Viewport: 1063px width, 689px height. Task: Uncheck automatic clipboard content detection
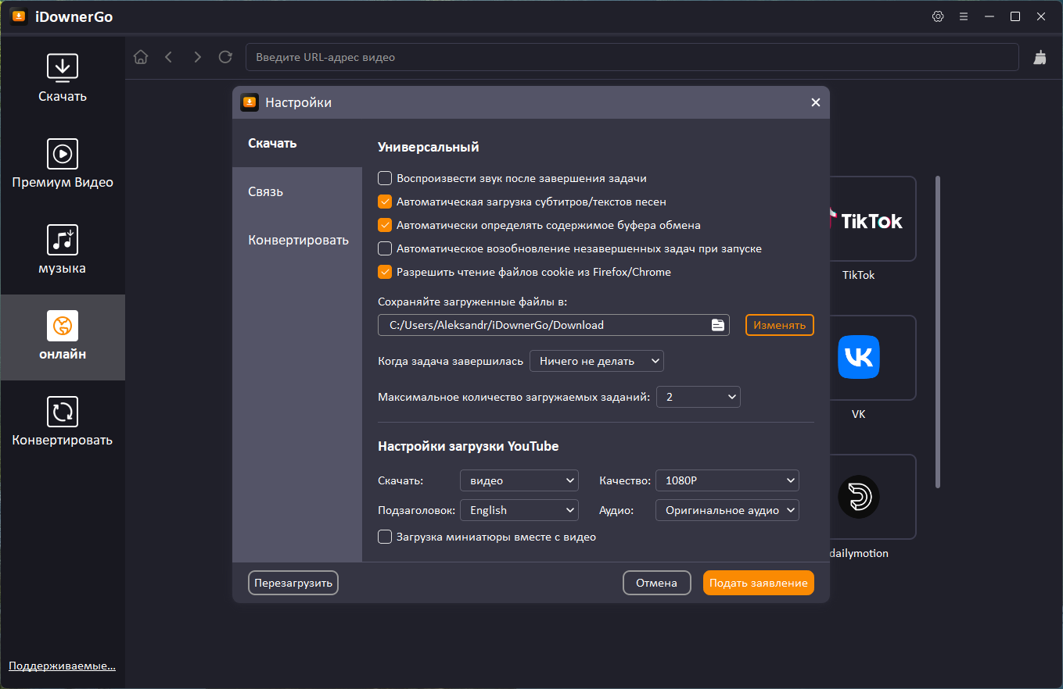pyautogui.click(x=385, y=225)
